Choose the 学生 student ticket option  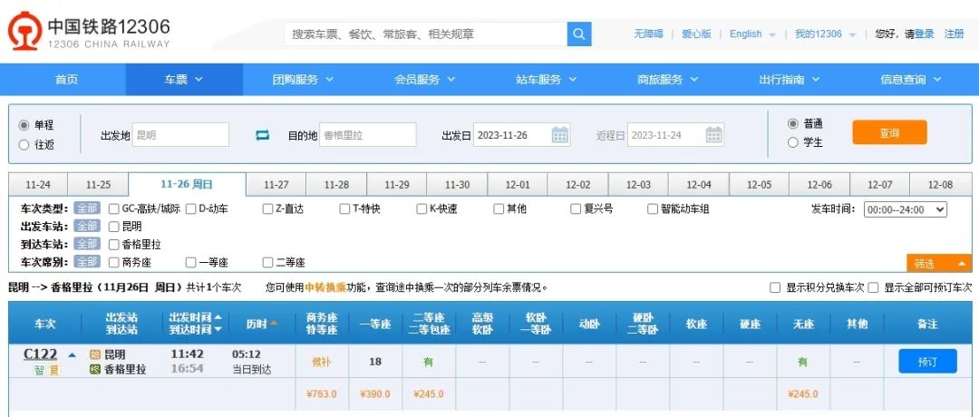click(x=793, y=142)
